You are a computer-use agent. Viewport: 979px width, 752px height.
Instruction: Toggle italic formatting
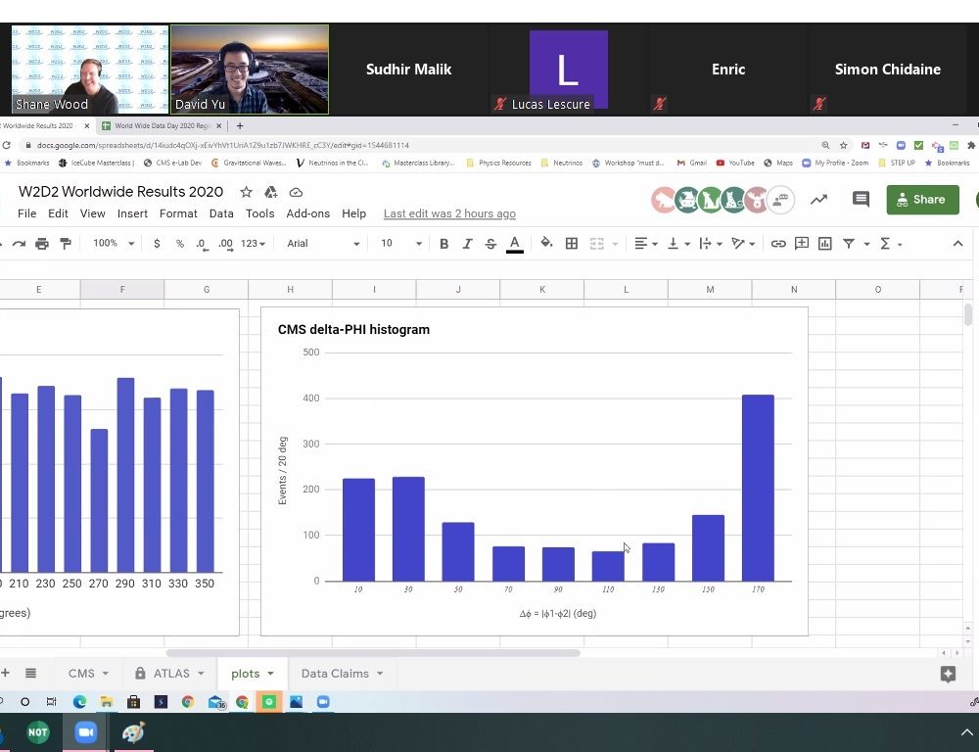pyautogui.click(x=467, y=244)
